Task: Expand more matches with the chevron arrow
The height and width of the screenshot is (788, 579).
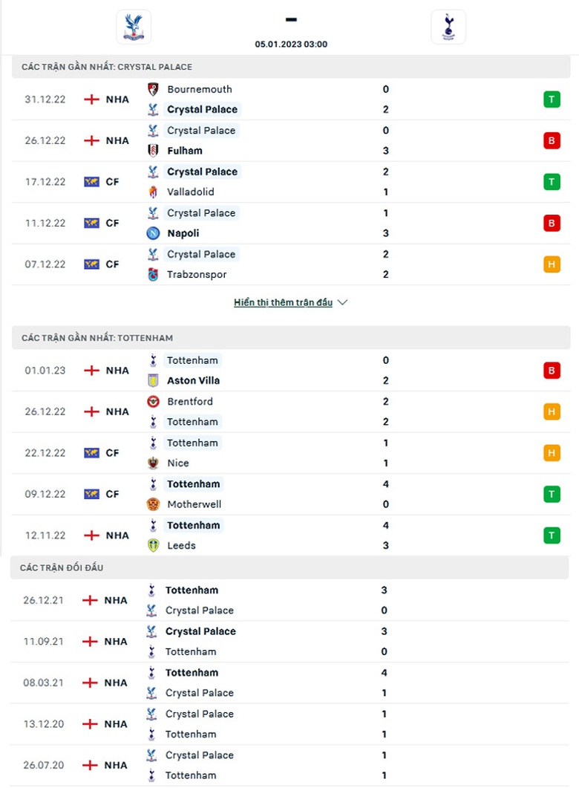Action: [342, 303]
